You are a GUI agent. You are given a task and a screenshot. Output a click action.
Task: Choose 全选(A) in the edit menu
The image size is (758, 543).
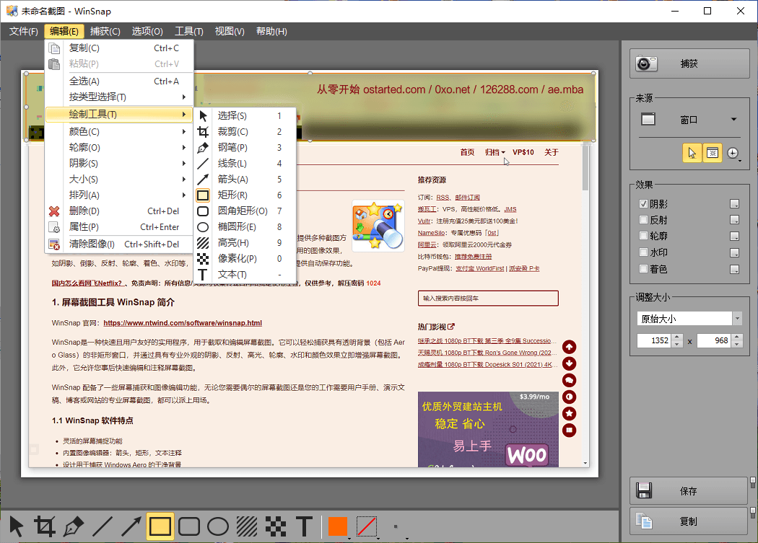(119, 81)
